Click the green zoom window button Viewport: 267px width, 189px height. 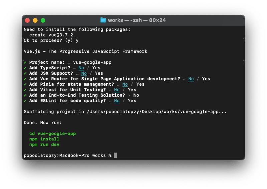43,20
